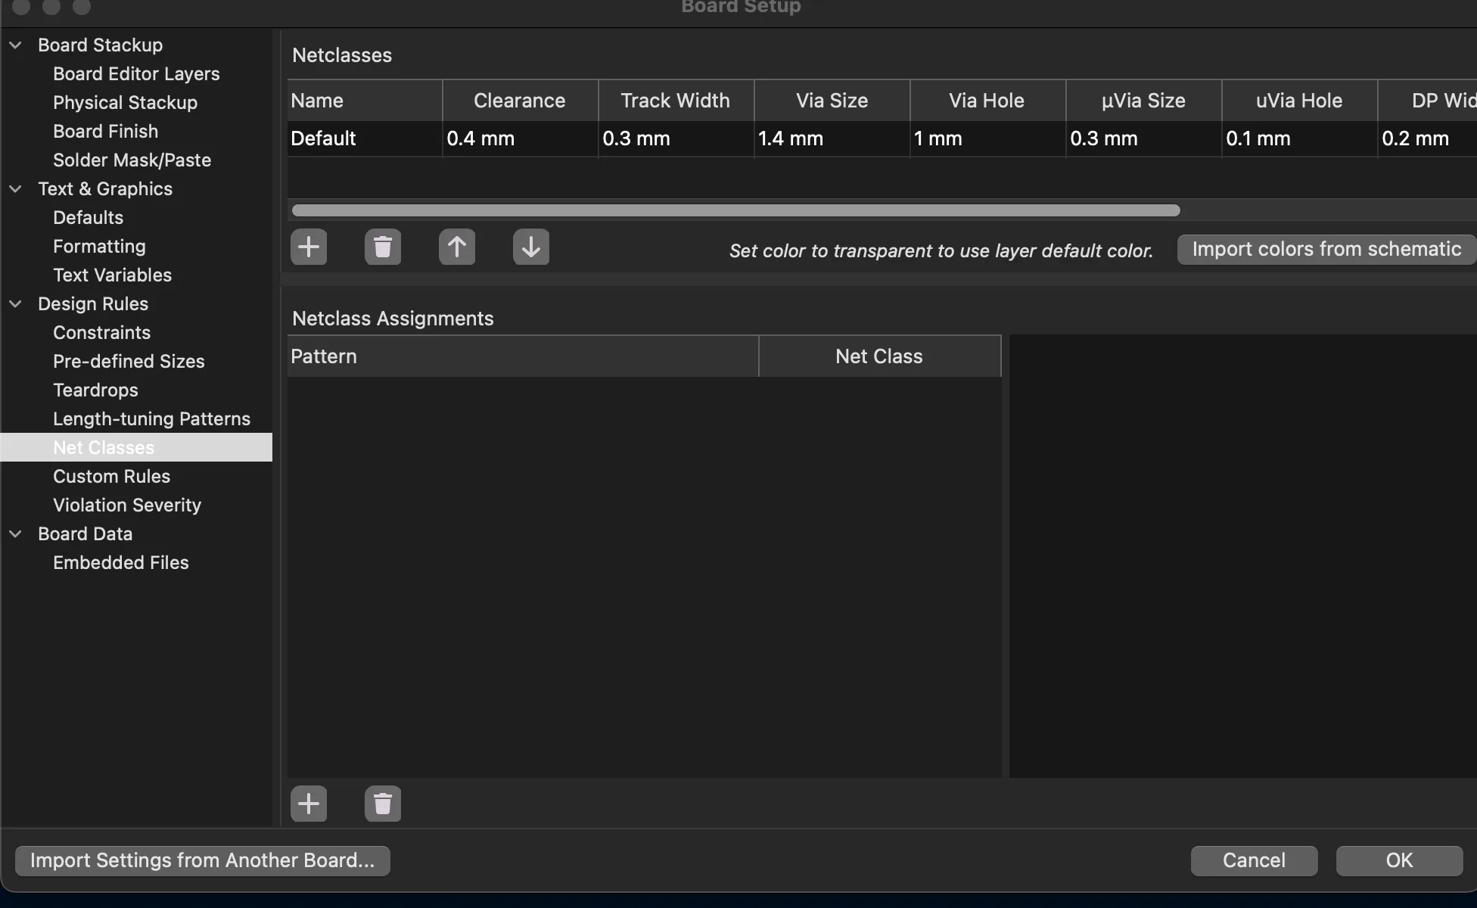1477x908 pixels.
Task: Delete selected netclass with trash icon
Action: (383, 247)
